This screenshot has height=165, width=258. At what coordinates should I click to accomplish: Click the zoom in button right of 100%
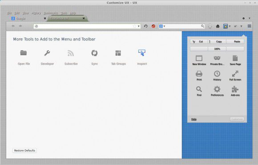tap(235, 49)
